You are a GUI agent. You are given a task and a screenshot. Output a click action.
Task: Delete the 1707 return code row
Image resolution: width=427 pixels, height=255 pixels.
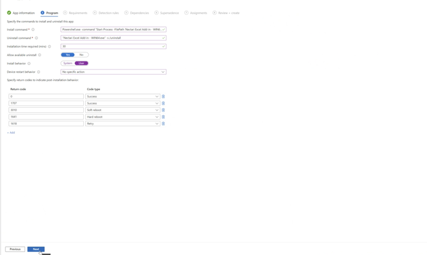(x=163, y=103)
